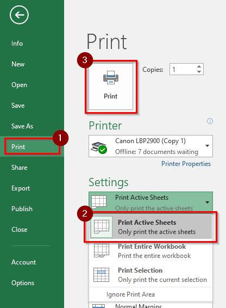Click the Copies number field

183,69
